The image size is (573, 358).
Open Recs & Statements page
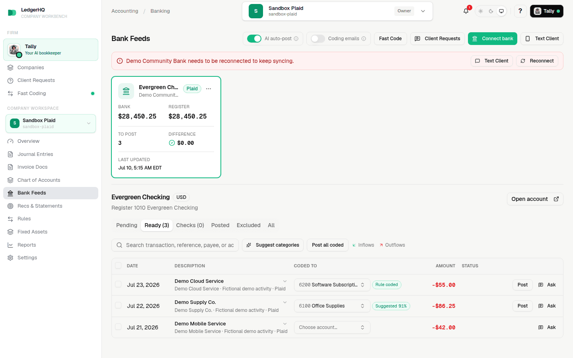[51, 206]
